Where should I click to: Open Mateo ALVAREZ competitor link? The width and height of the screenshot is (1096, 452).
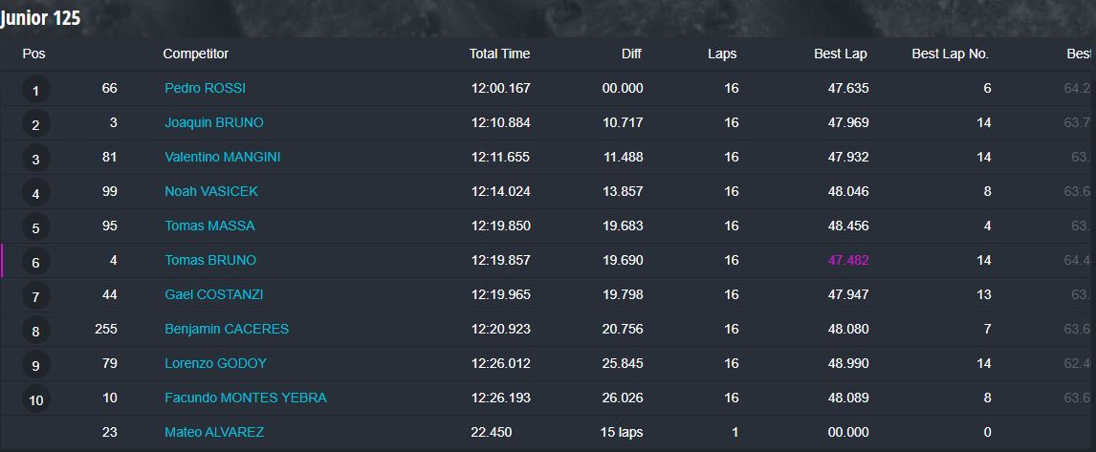214,433
